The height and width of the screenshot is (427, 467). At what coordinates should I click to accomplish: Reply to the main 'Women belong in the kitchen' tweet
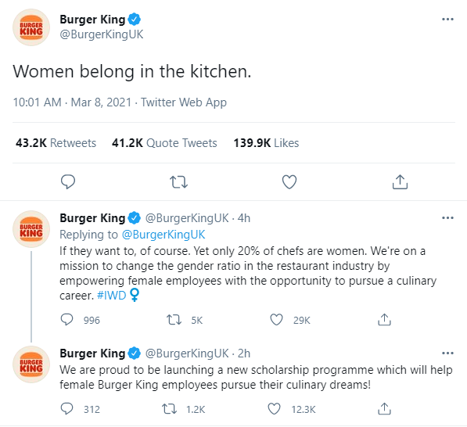pos(68,181)
